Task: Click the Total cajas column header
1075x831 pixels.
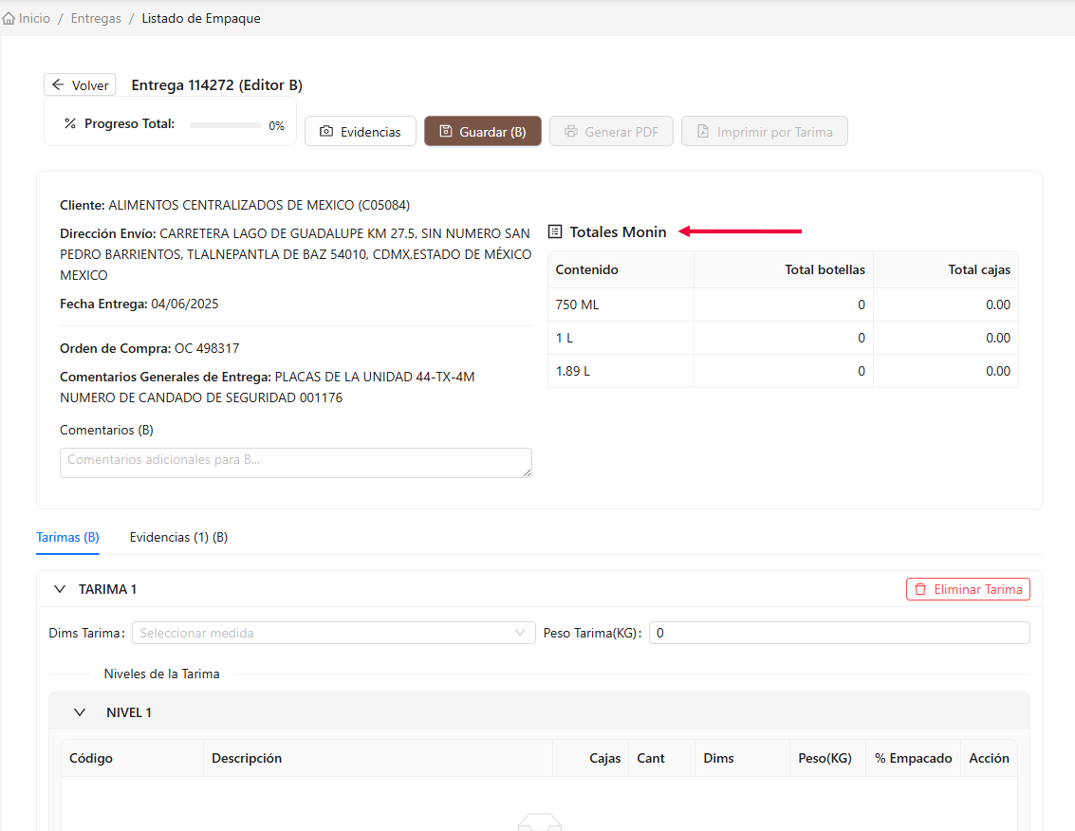Action: pos(946,269)
